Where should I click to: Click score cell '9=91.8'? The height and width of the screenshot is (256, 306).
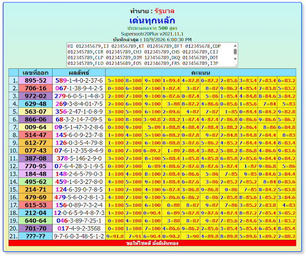point(115,236)
